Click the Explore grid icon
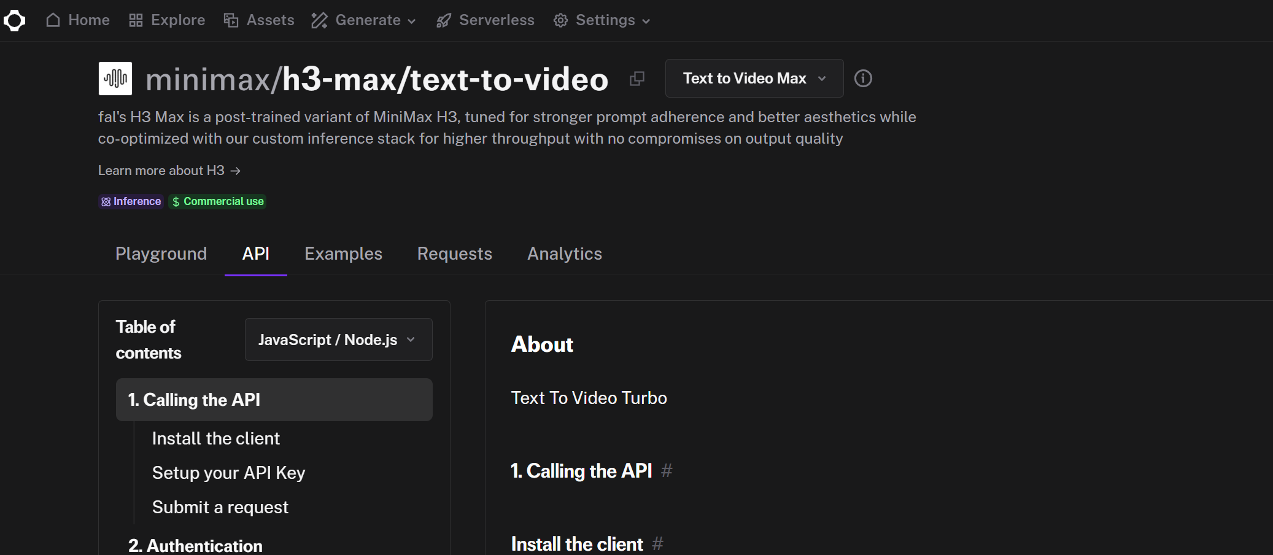The width and height of the screenshot is (1273, 555). click(x=136, y=20)
